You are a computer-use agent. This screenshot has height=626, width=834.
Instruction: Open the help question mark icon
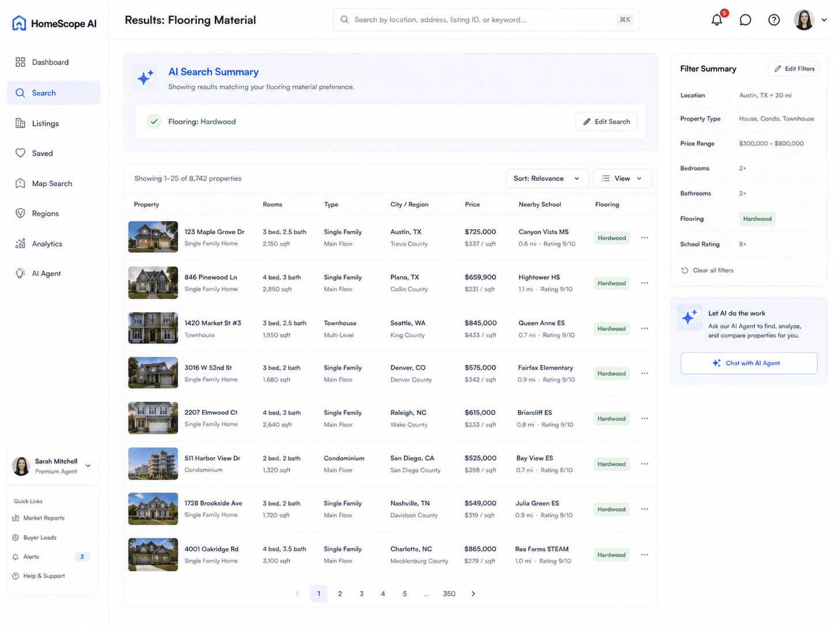click(774, 20)
